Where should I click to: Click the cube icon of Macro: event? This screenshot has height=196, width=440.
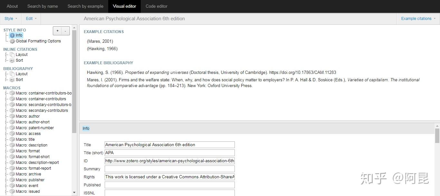coord(12,186)
